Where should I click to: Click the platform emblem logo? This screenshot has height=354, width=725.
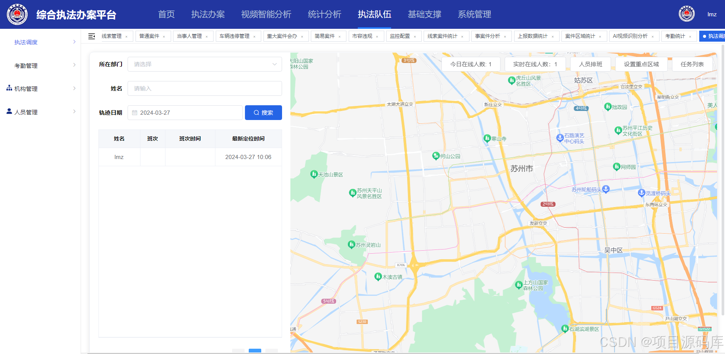(x=17, y=14)
